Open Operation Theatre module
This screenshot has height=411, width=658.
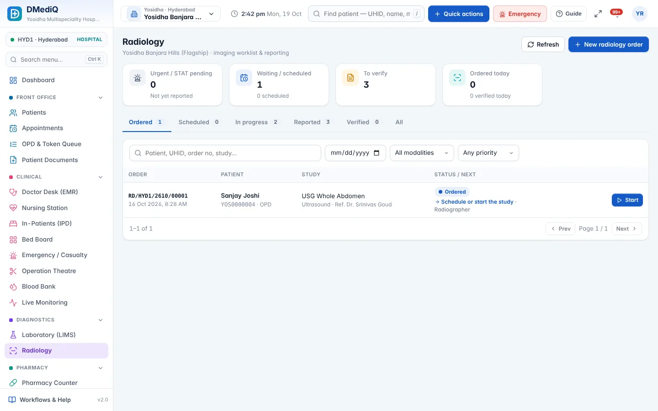click(x=56, y=271)
